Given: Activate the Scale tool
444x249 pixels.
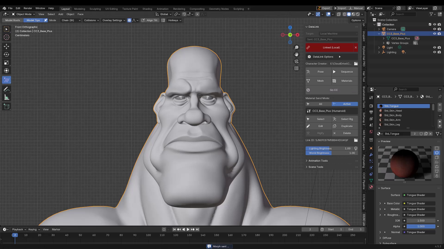Looking at the screenshot, I should coord(7,62).
